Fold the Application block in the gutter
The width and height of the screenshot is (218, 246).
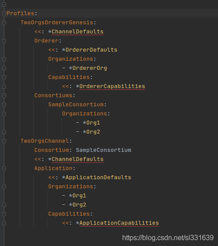[x=4, y=168]
